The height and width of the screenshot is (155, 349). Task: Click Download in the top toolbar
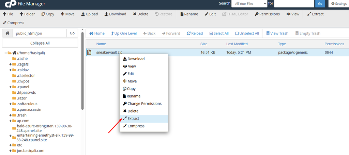115,14
